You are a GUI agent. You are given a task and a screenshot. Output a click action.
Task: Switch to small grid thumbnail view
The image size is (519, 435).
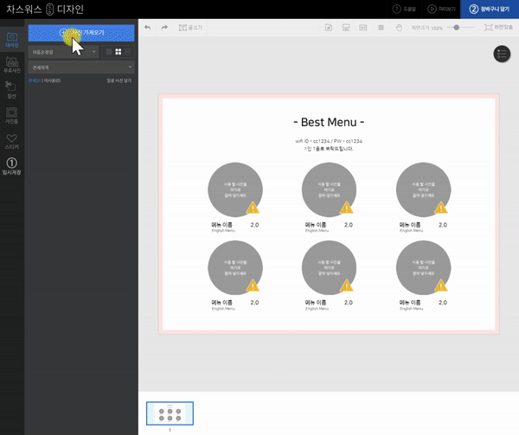(109, 52)
